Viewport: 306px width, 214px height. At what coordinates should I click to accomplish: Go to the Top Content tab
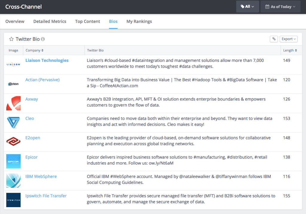point(88,21)
